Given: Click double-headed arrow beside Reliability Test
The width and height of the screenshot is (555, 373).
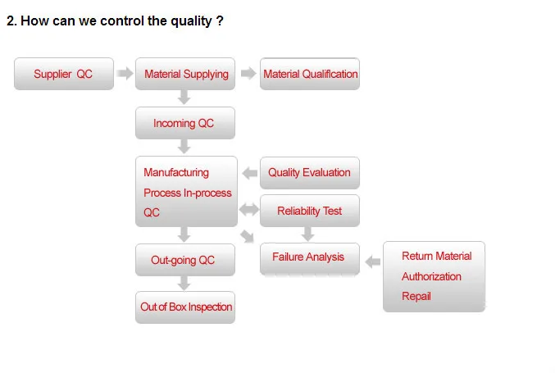Looking at the screenshot, I should click(x=248, y=211).
